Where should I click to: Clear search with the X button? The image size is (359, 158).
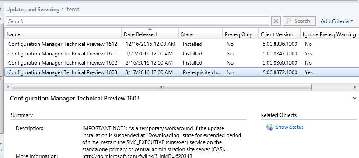pos(276,21)
